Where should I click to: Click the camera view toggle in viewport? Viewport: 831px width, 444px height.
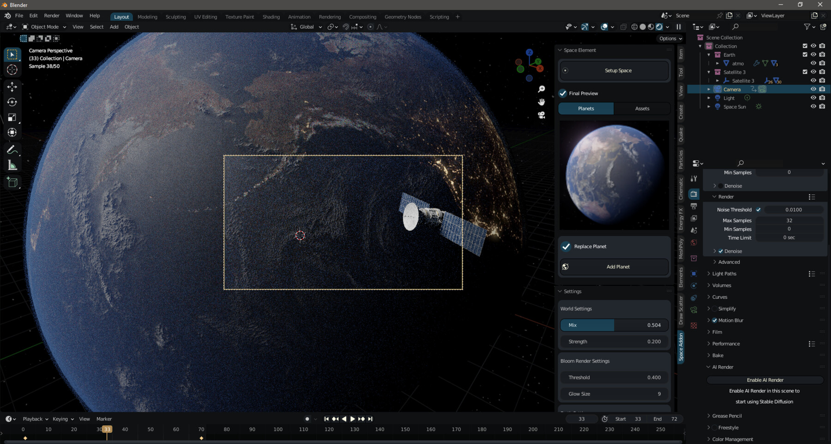point(541,116)
